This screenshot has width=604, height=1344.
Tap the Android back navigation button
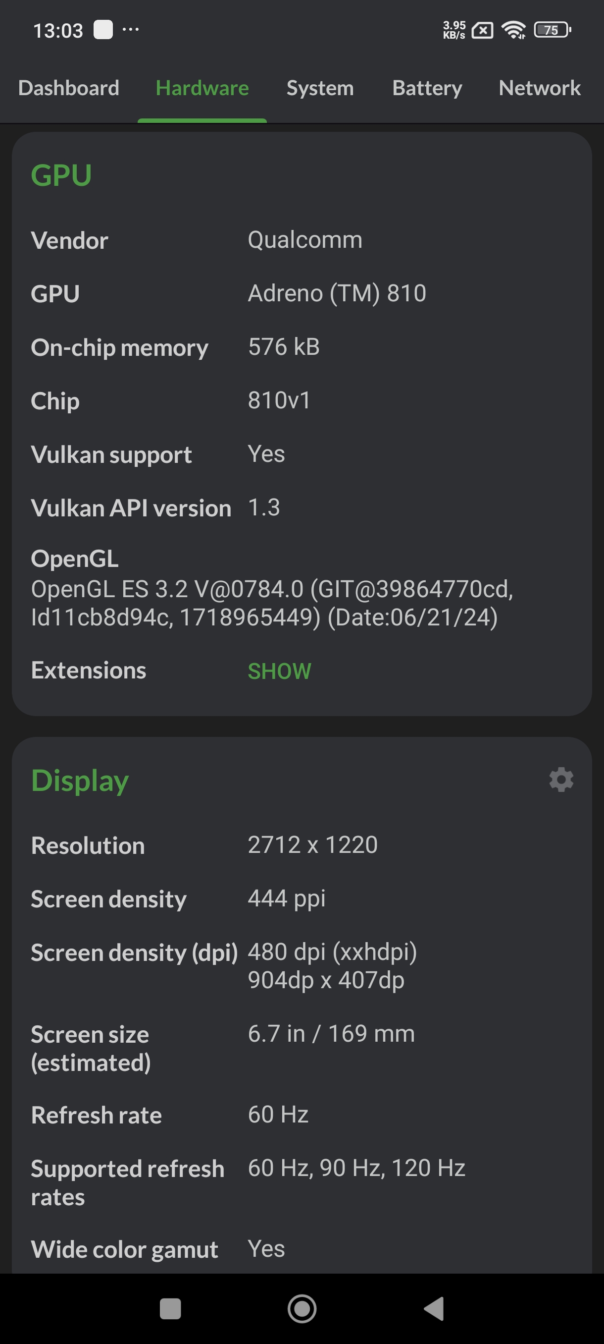point(434,1308)
